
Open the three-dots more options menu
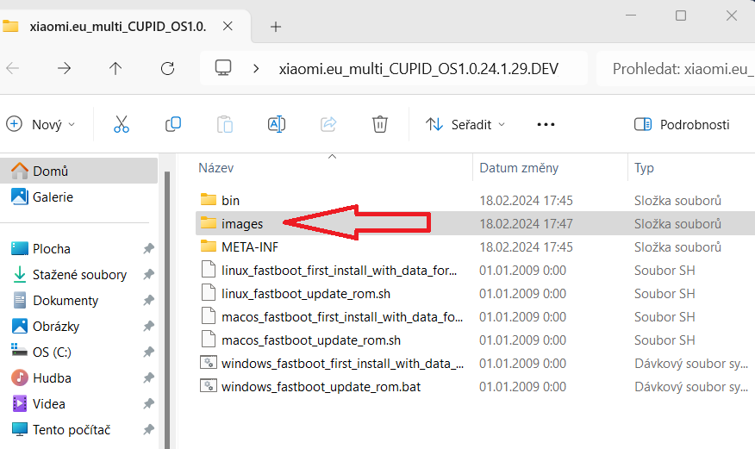[x=546, y=125]
